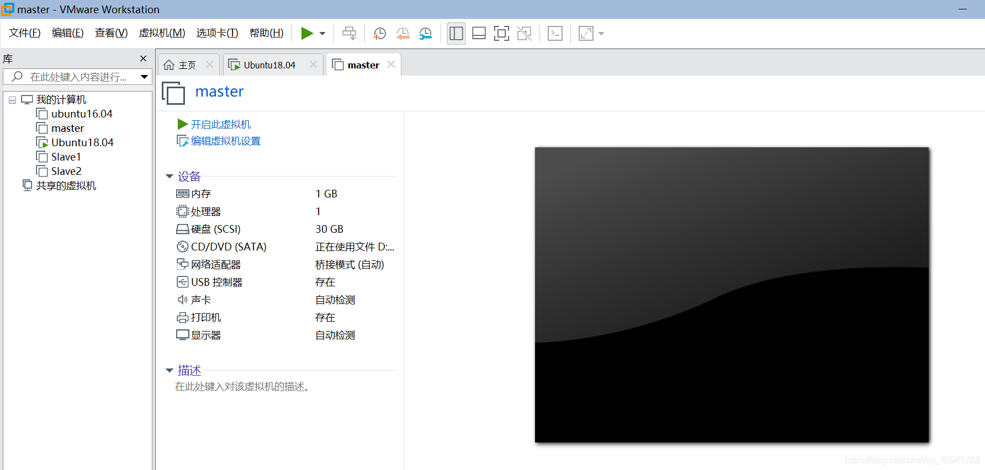The image size is (985, 470).
Task: Open the 帮助(H) menu
Action: pyautogui.click(x=267, y=33)
